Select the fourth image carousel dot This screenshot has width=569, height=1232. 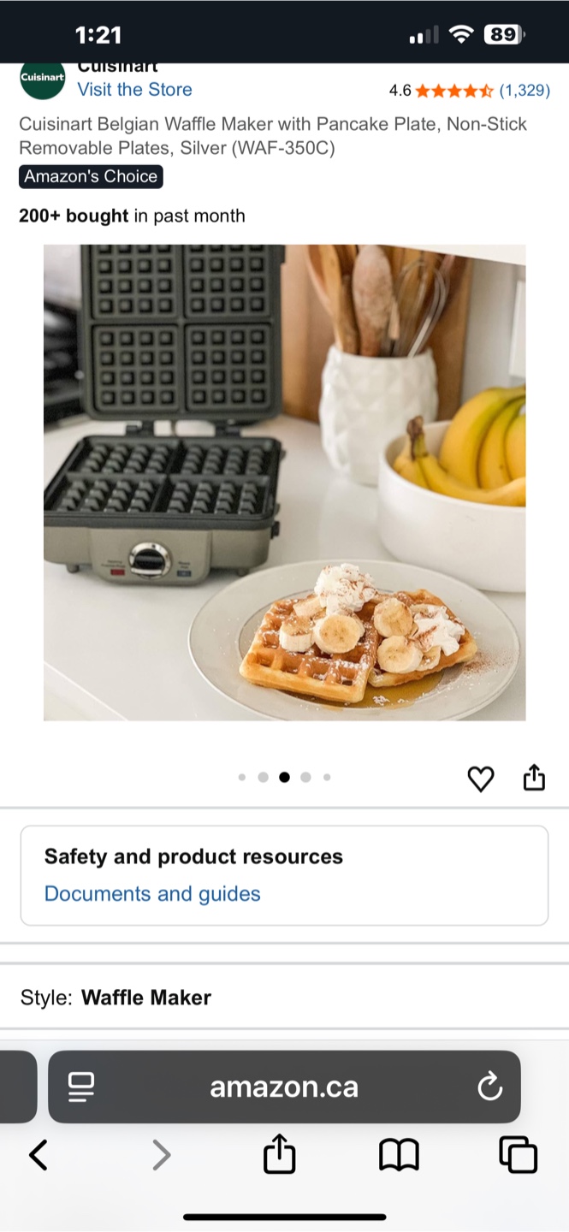305,778
